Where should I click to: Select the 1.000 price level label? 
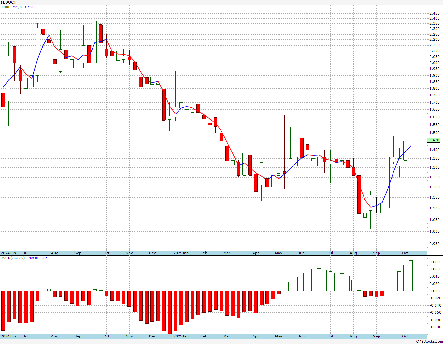434,231
